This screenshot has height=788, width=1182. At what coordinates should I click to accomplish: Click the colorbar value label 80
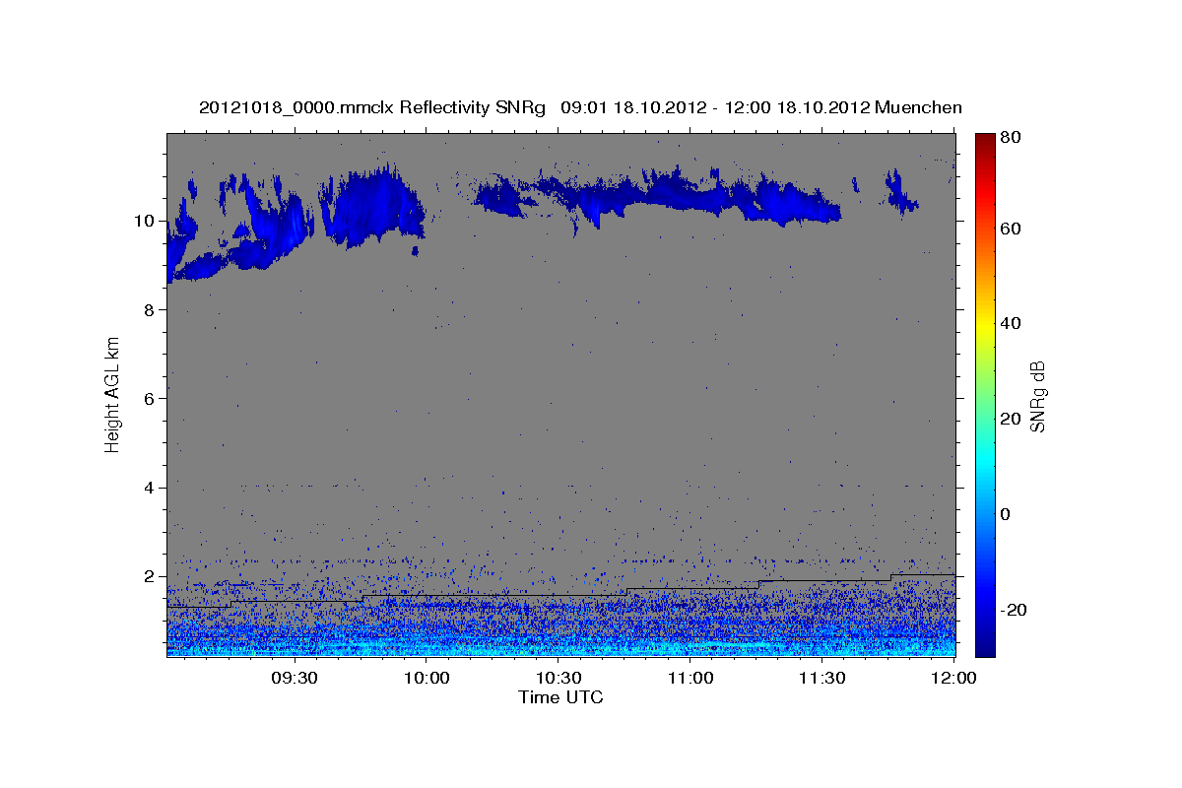(1010, 137)
